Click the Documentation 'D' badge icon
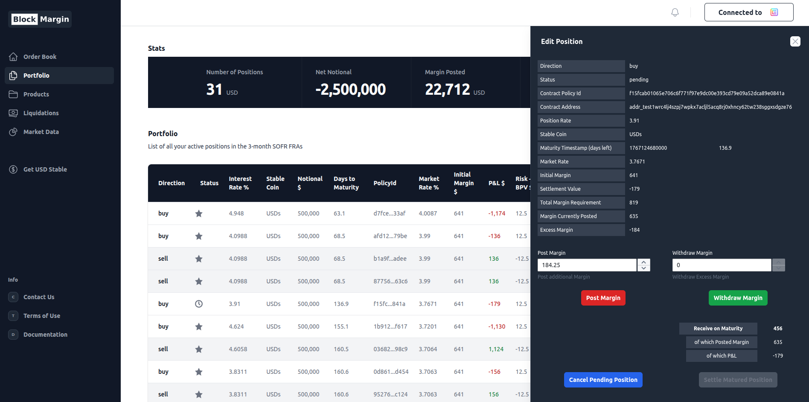The height and width of the screenshot is (402, 809). 13,335
